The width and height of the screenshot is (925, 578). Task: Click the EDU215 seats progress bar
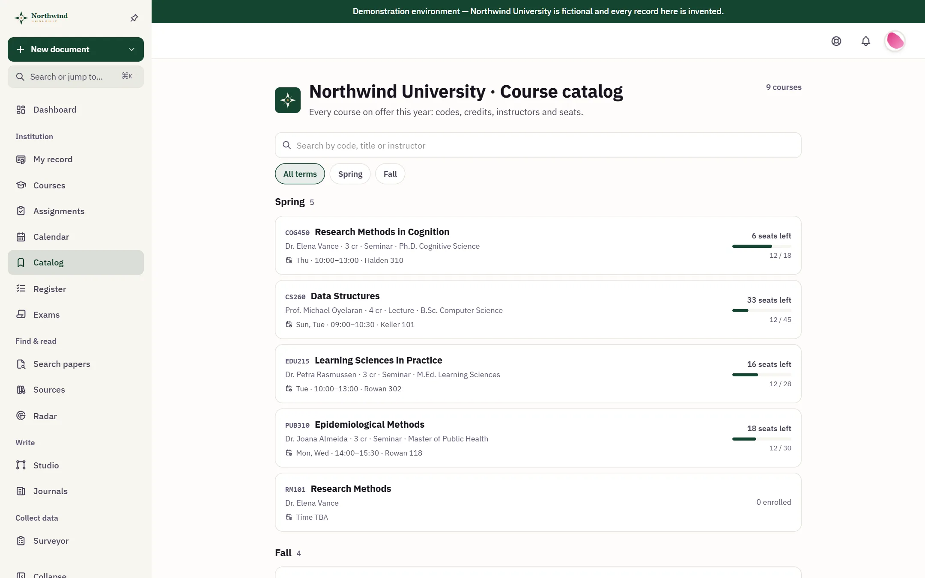click(x=762, y=375)
